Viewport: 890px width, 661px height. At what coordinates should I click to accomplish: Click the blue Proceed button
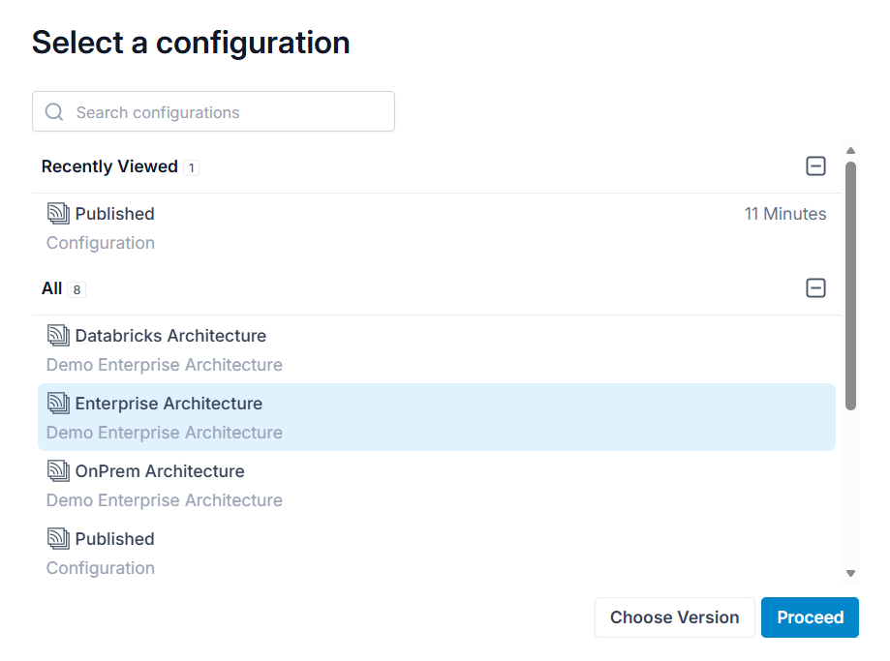810,617
